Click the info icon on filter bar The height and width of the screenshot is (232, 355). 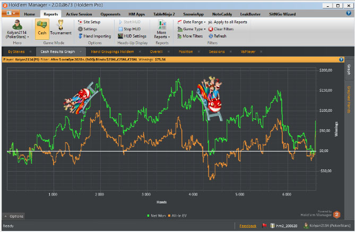pos(341,59)
